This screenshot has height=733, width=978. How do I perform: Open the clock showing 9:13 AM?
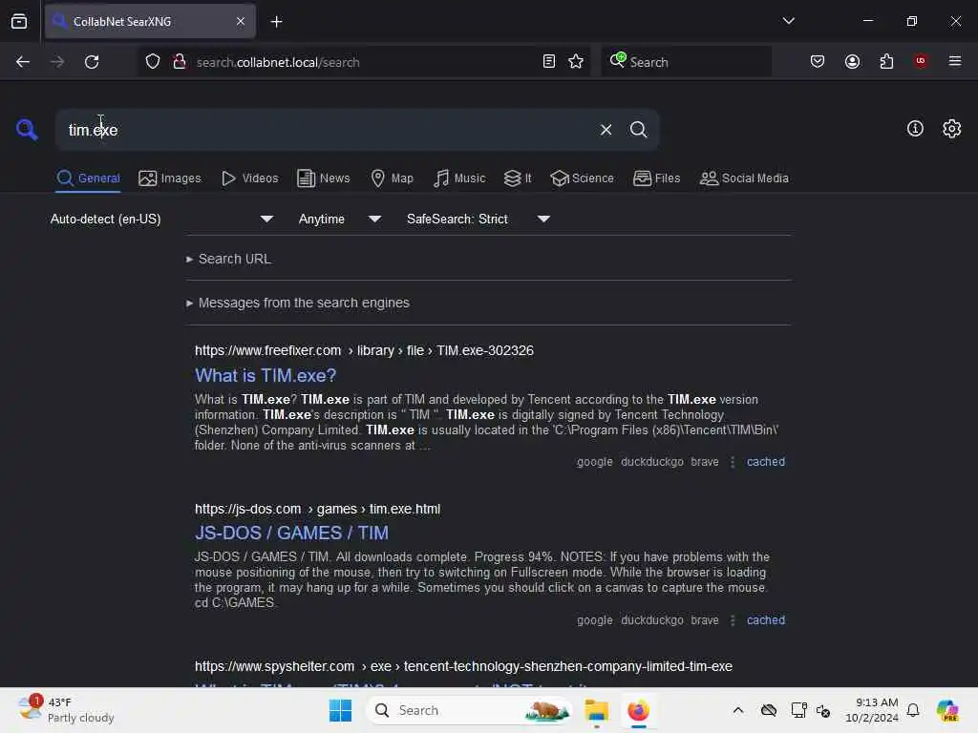pos(871,710)
